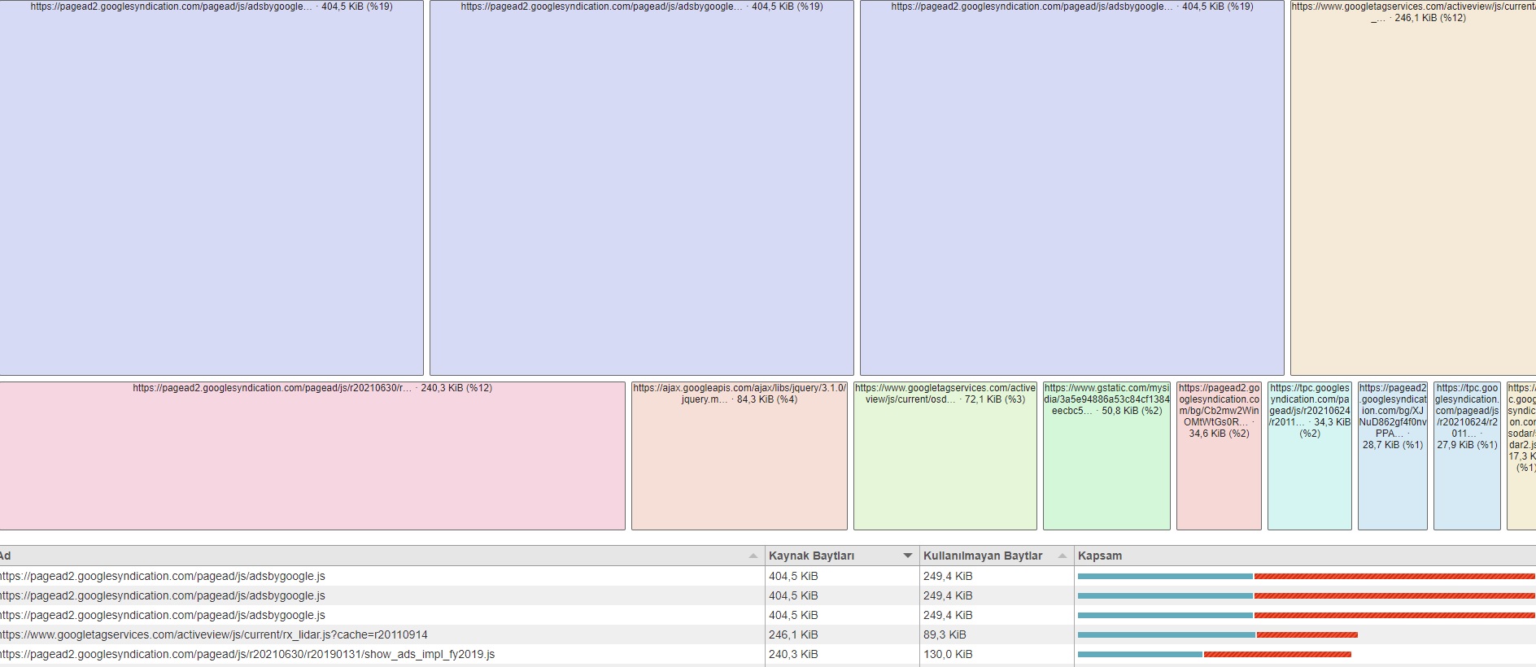1536x667 pixels.
Task: Select the Ad column header
Action: coord(382,556)
